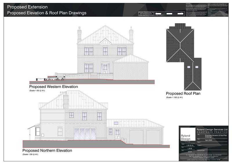This screenshot has height=164, width=232.
Task: Click '(Scale 1:50 @ A1)' under Northern Elevation
Action: pyautogui.click(x=30, y=154)
